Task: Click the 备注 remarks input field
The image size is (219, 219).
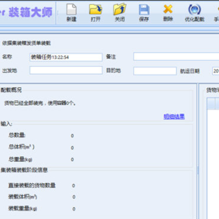Action: [x=176, y=57]
